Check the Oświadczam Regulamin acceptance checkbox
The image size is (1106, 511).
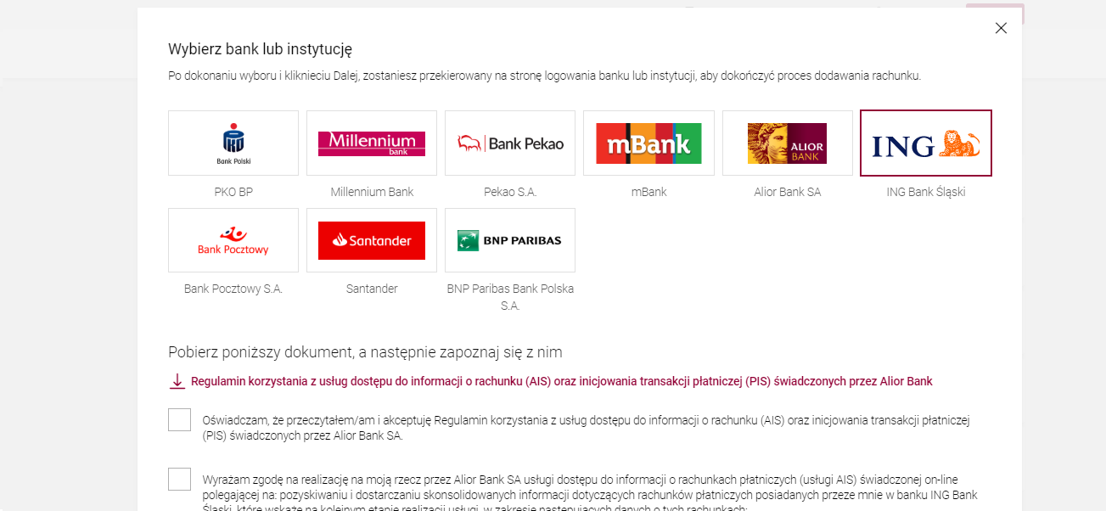click(179, 420)
